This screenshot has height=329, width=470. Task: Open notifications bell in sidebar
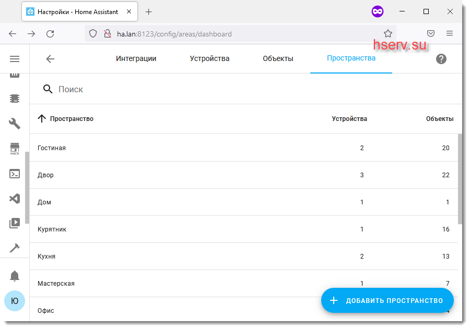(x=15, y=276)
